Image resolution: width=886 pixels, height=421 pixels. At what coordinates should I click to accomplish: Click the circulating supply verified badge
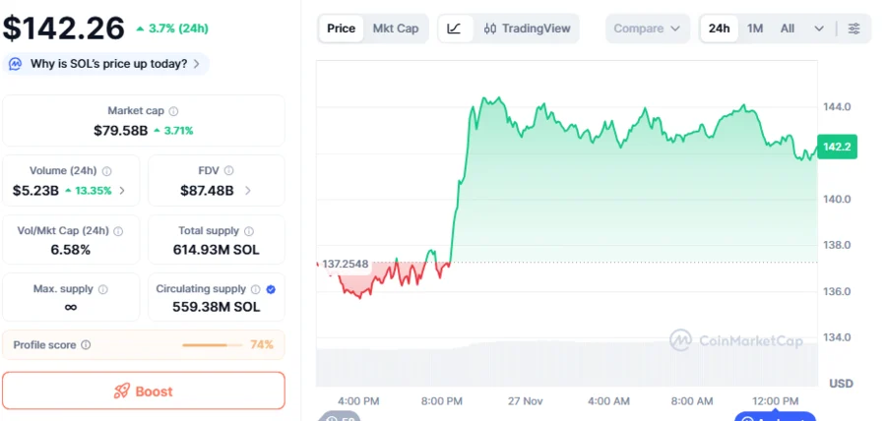click(271, 290)
